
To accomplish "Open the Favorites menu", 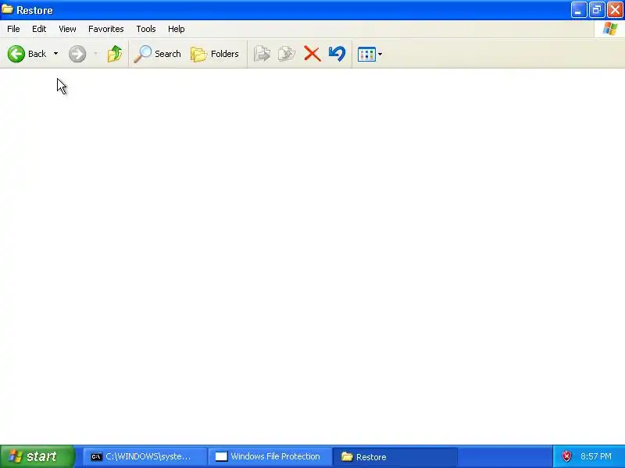I will point(106,29).
